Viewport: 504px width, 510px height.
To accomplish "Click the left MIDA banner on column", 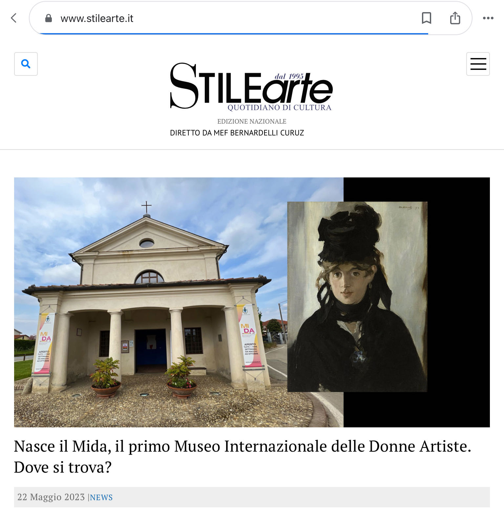I will coord(45,343).
